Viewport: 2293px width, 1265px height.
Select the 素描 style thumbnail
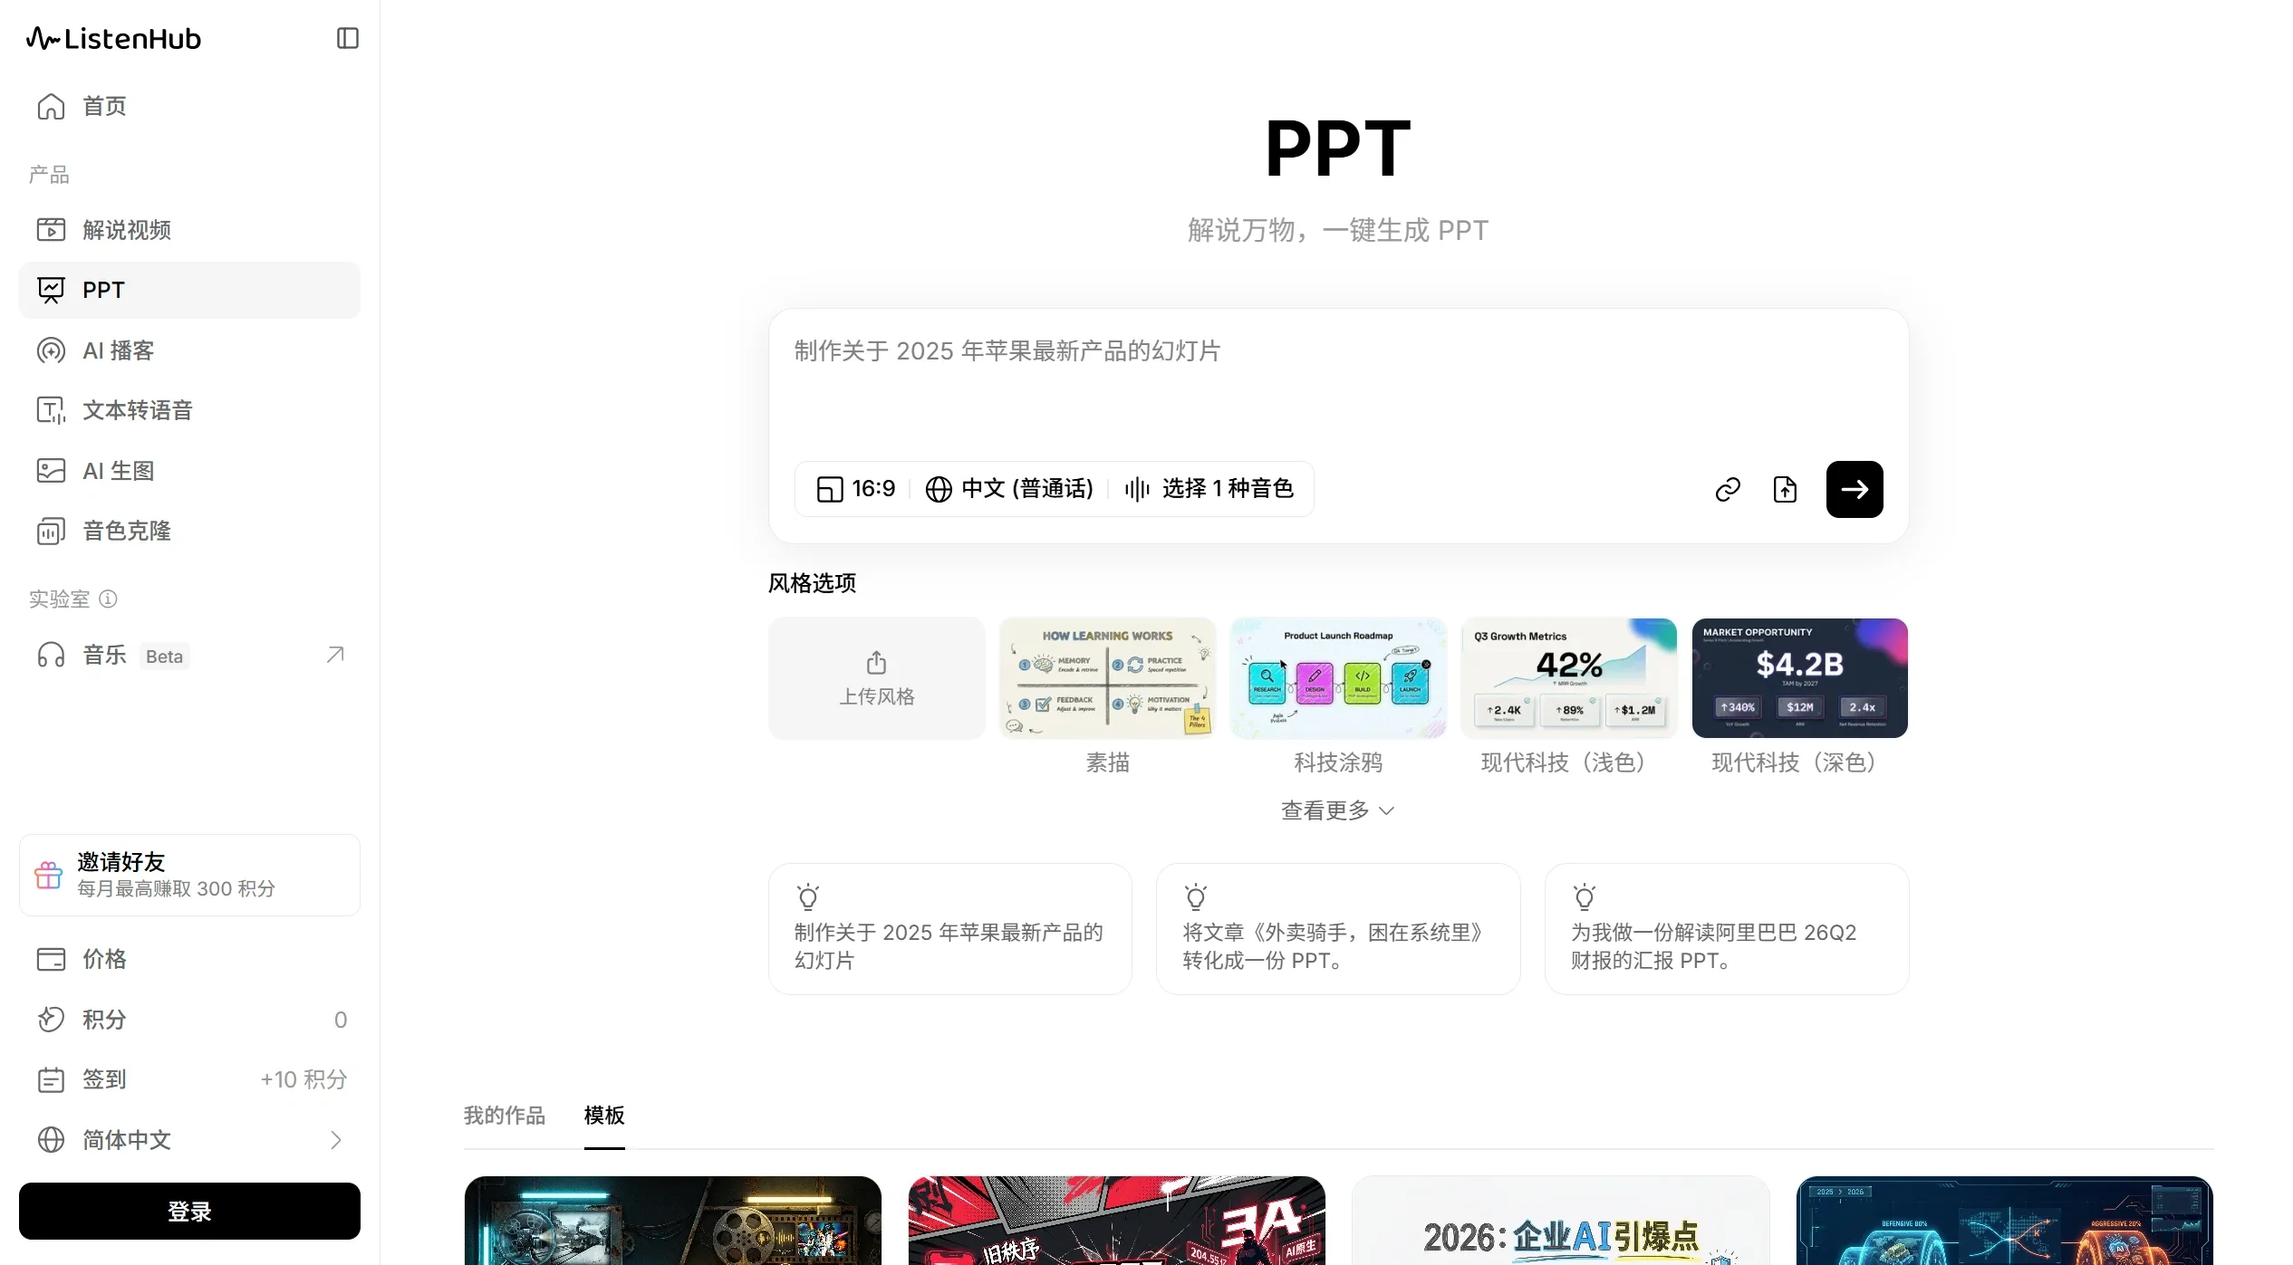1107,677
